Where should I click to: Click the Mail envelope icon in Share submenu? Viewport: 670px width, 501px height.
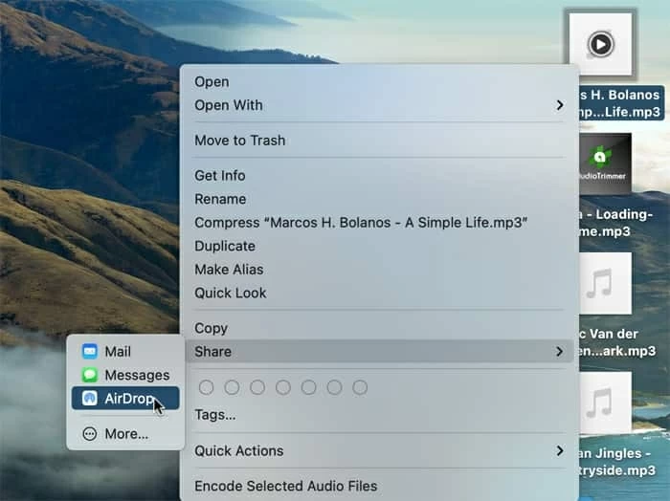(90, 352)
